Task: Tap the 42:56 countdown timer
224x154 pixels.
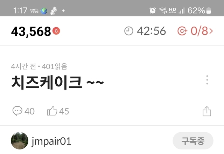Action: (152, 31)
